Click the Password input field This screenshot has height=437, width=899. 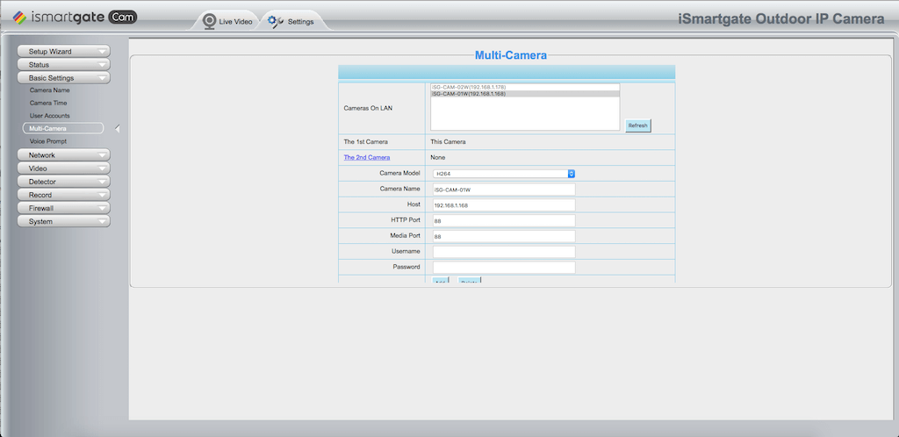click(504, 268)
